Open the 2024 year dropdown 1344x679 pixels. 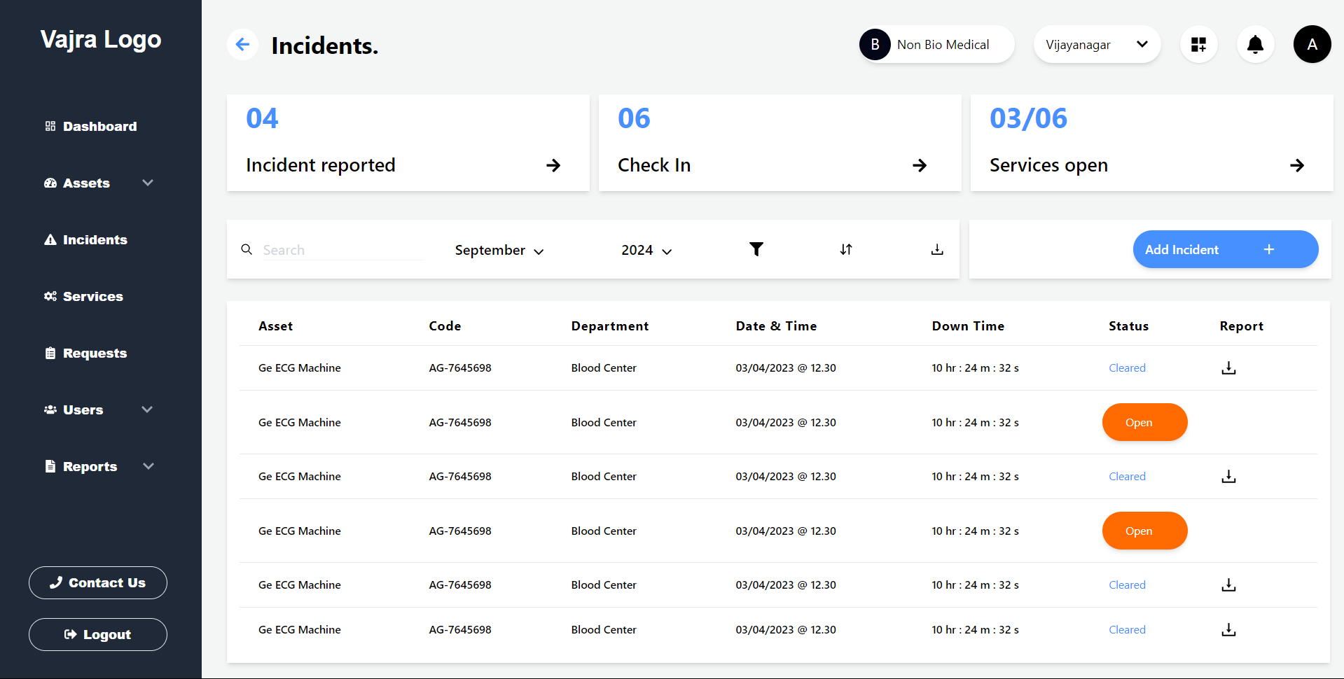click(x=646, y=251)
